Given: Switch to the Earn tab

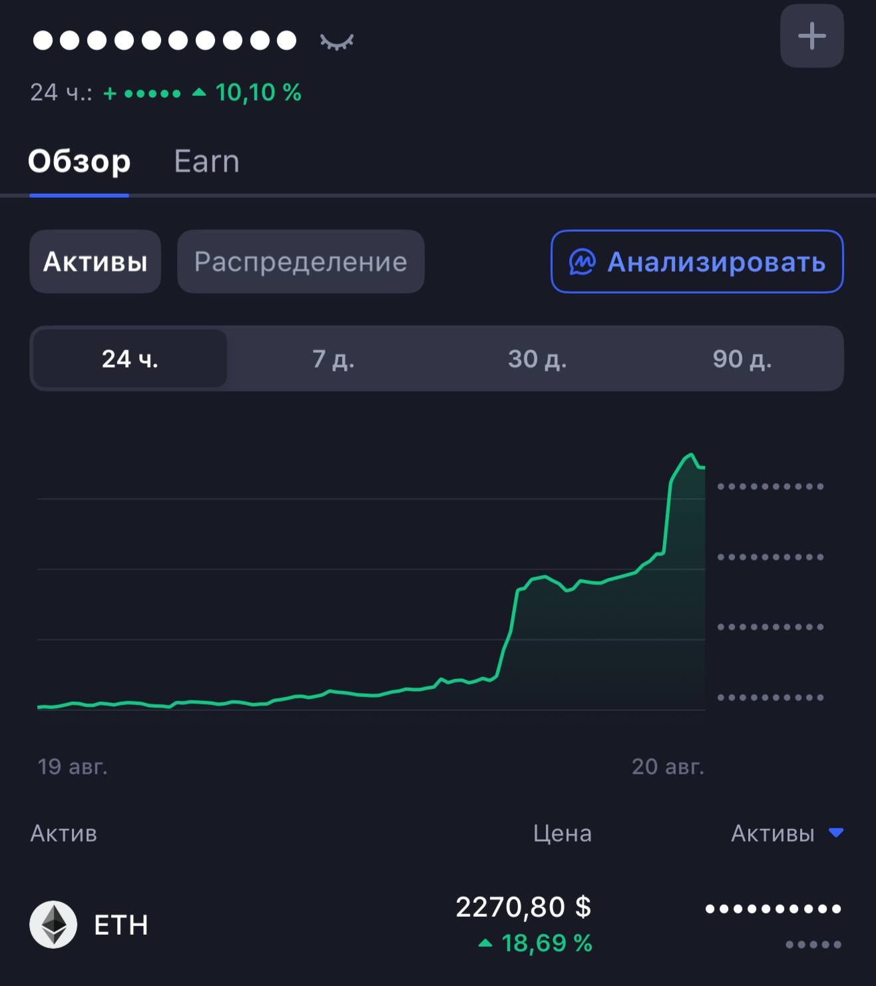Looking at the screenshot, I should click(206, 162).
